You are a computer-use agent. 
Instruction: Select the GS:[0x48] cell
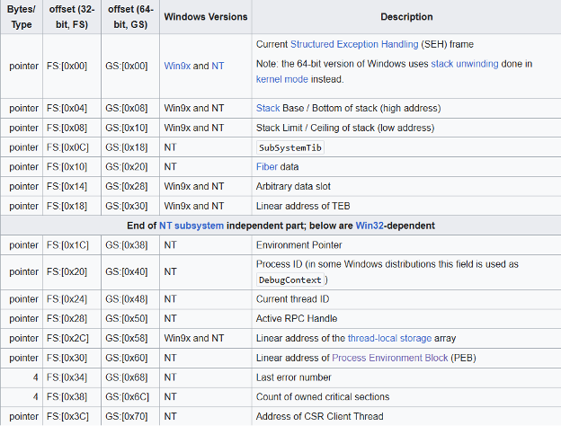pyautogui.click(x=130, y=299)
